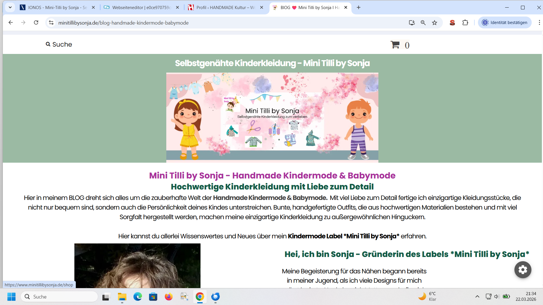
Task: Open File Explorer from the taskbar
Action: [122, 297]
